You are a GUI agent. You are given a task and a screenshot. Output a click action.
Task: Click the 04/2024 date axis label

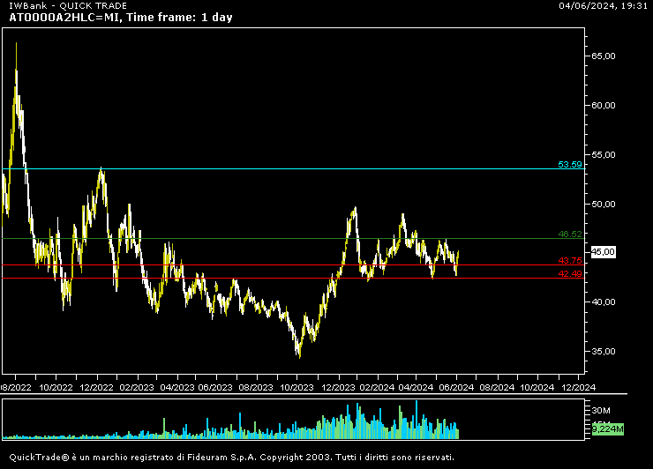[x=416, y=387]
